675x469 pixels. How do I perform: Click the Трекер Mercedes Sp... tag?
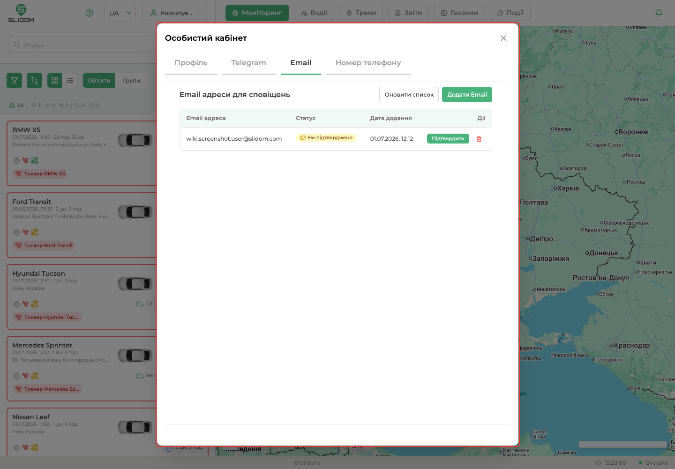[47, 389]
